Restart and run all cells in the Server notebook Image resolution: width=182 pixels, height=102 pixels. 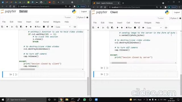click(x=52, y=27)
